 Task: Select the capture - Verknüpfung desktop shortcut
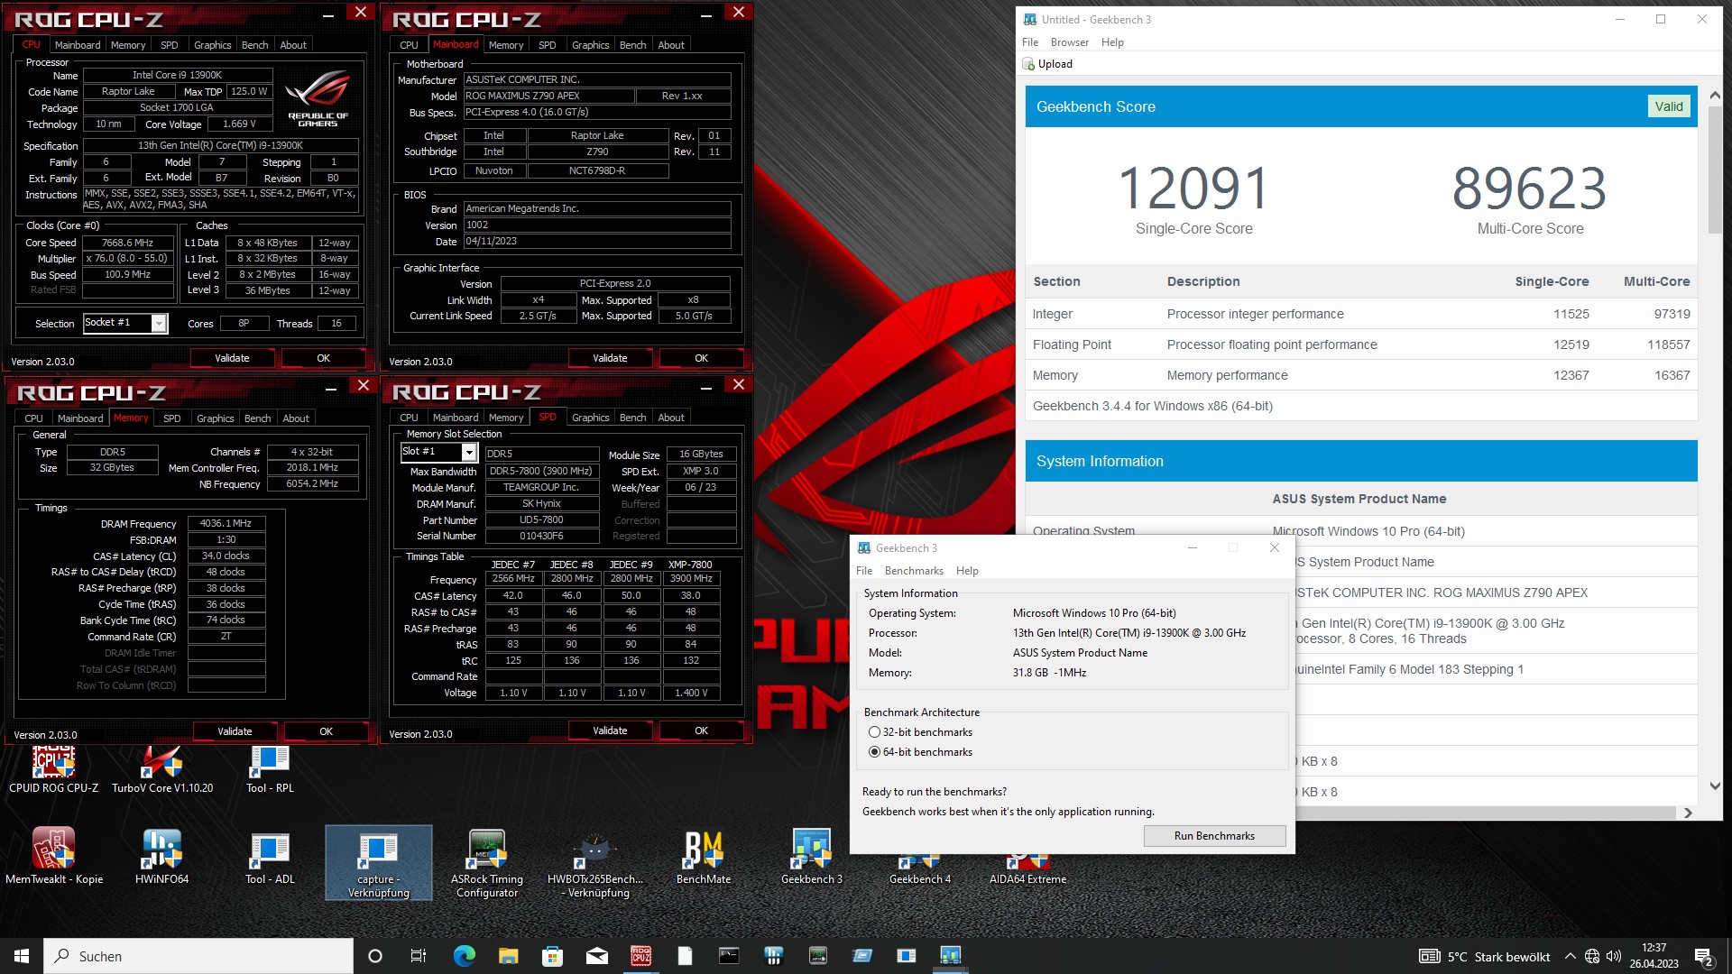tap(379, 863)
